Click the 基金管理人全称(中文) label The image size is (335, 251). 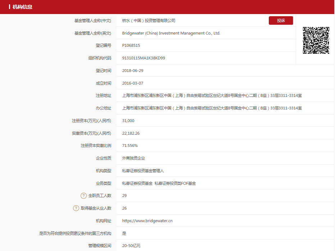coord(93,21)
